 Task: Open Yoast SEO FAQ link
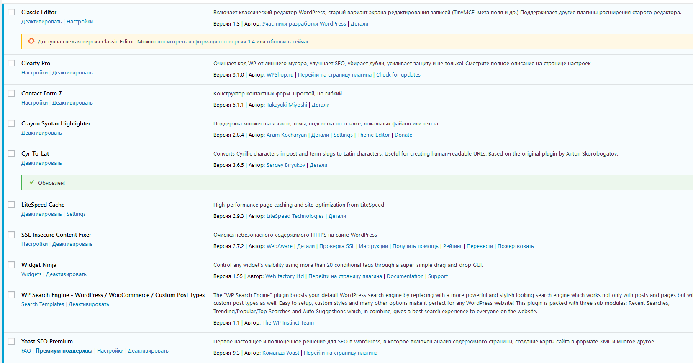tap(26, 351)
